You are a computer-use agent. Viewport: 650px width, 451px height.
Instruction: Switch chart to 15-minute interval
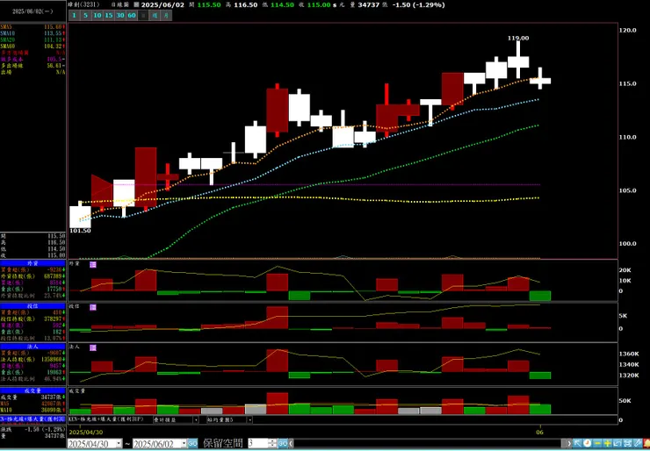(109, 15)
